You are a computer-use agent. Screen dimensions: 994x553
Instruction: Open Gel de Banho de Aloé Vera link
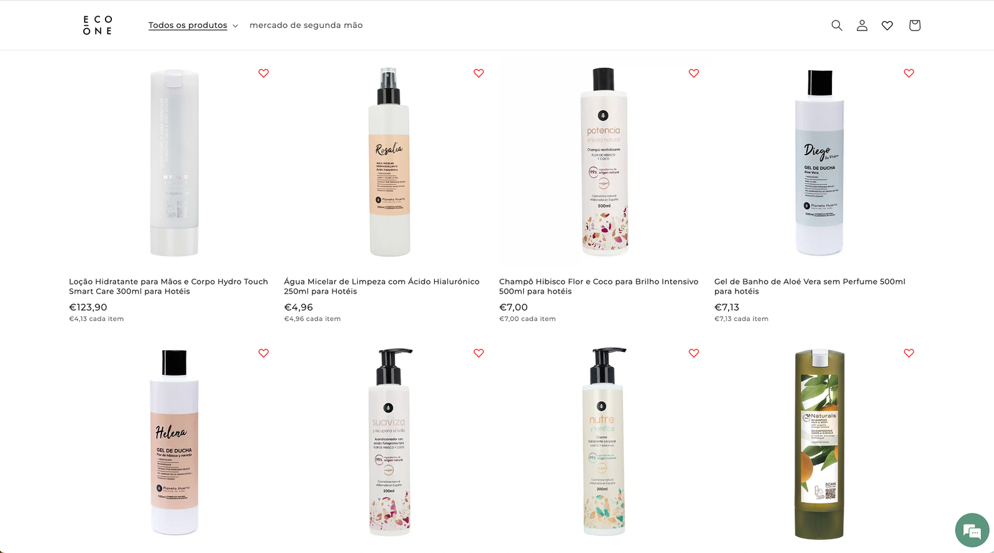point(809,286)
